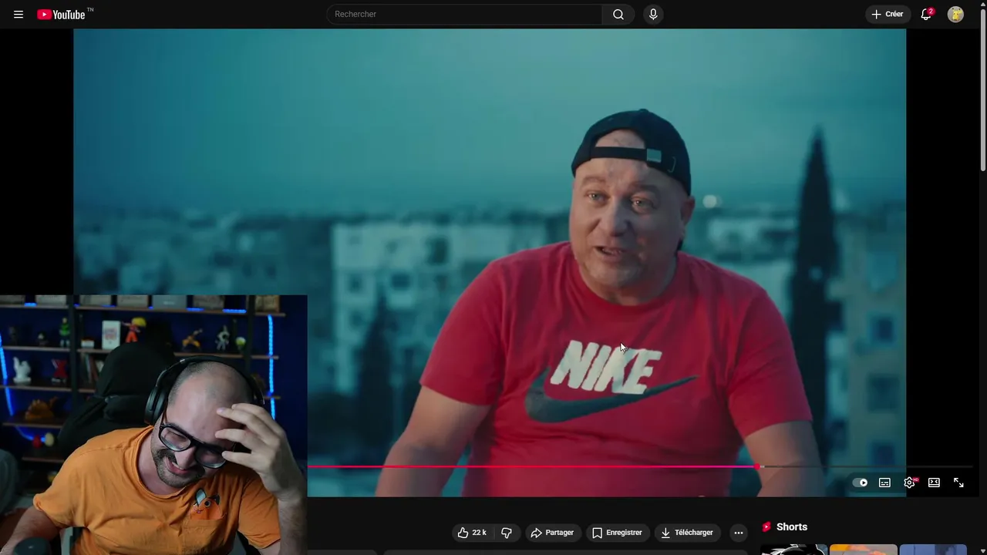Click the Partager share button
Viewport: 987px width, 555px height.
[x=552, y=533]
